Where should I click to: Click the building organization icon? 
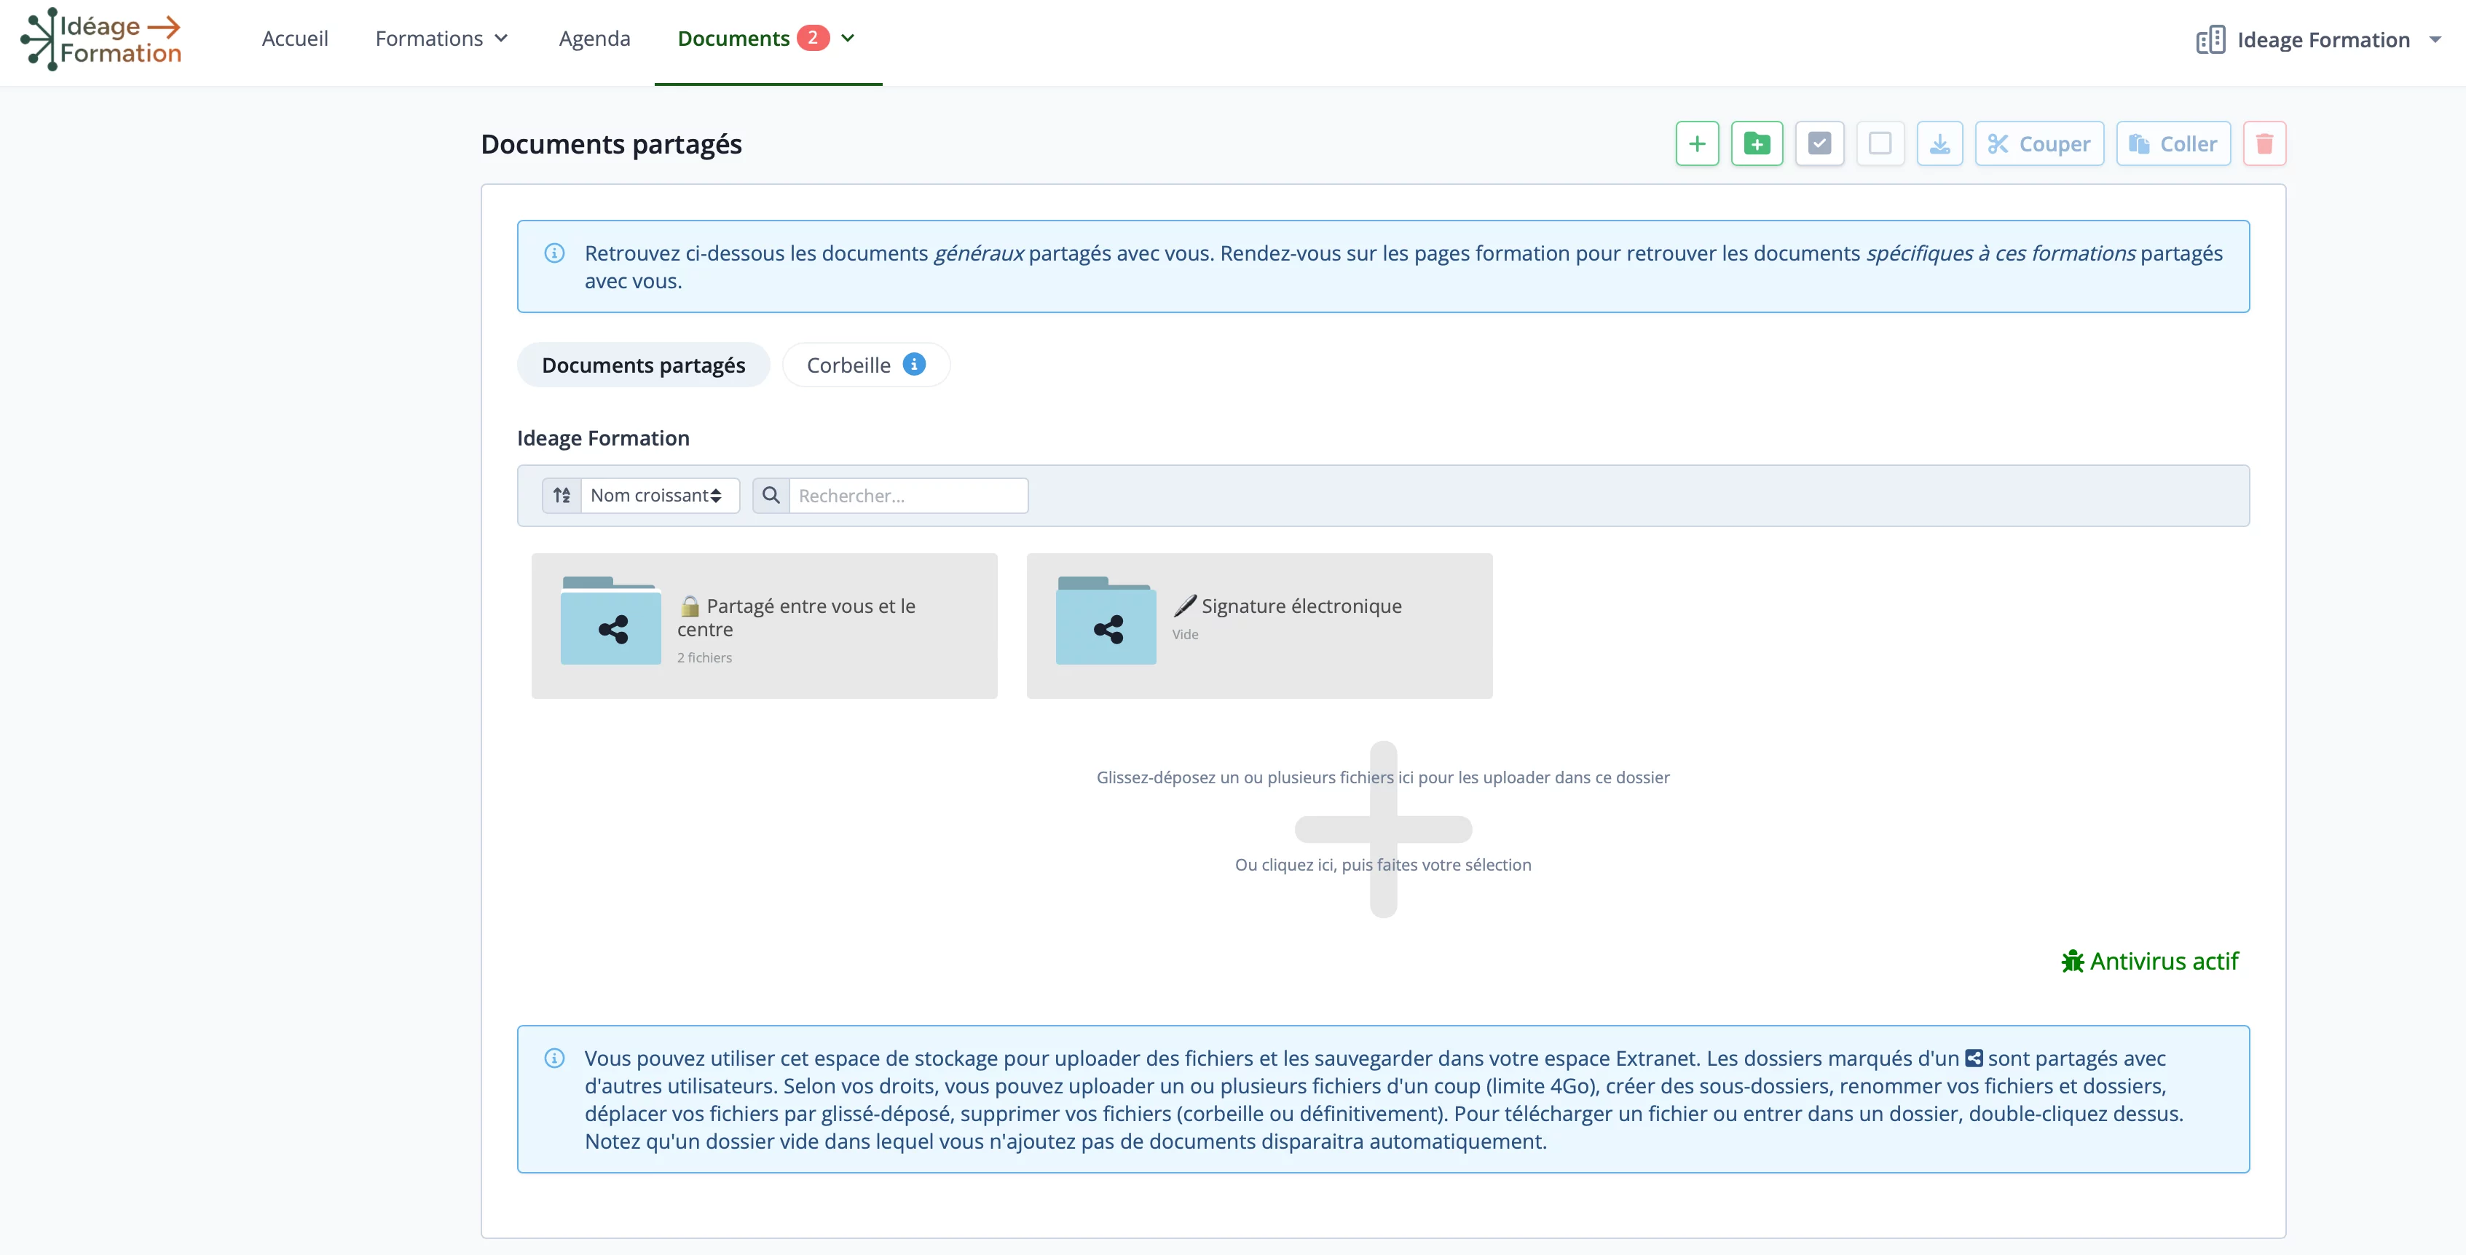click(2210, 39)
